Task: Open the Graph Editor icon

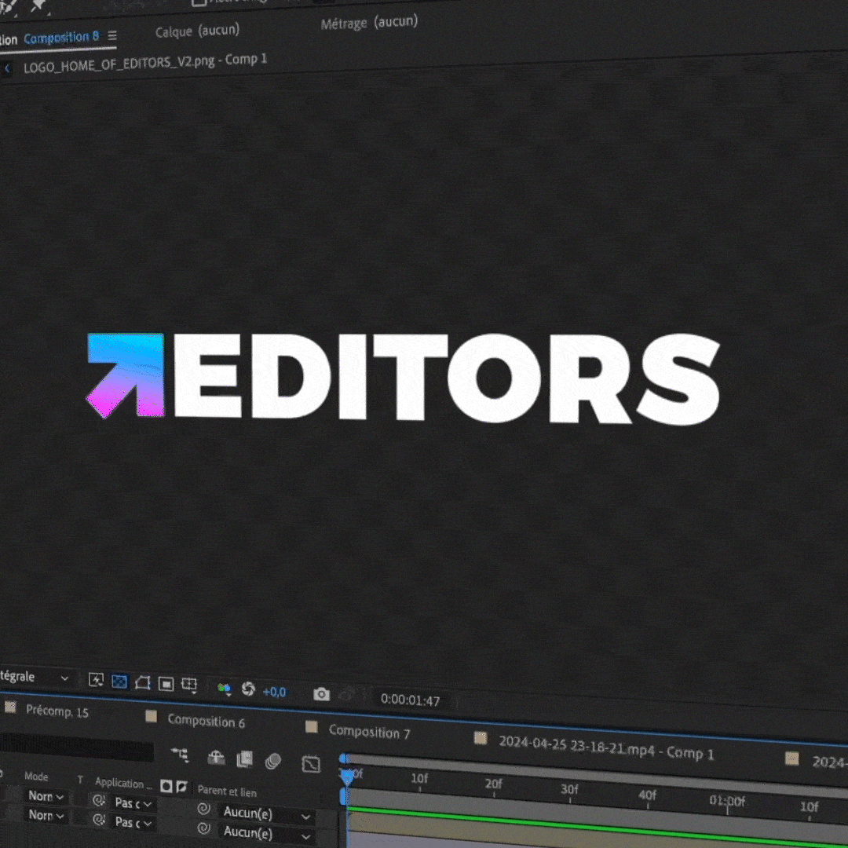Action: coord(311,763)
